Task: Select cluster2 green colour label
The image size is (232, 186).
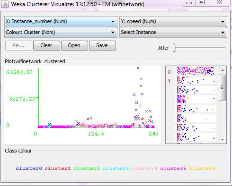Action: pos(87,169)
